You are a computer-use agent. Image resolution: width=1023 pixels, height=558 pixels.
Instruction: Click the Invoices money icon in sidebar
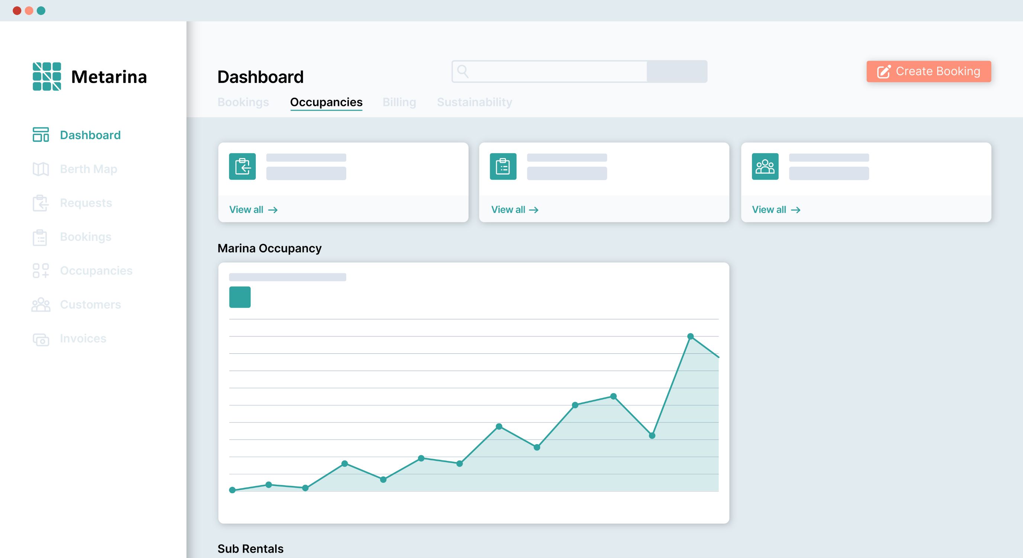[x=41, y=339]
